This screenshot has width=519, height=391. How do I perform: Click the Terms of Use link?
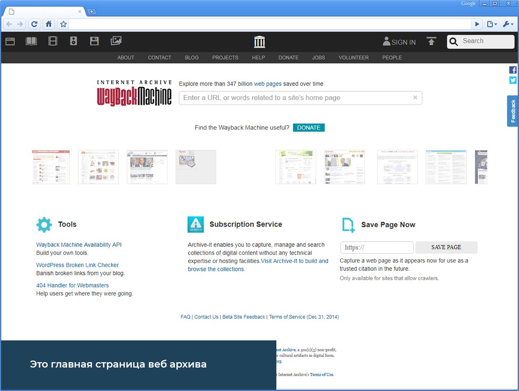point(322,375)
